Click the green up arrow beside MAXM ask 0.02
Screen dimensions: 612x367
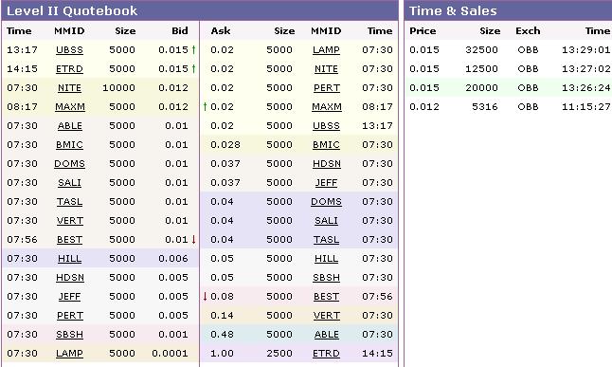pyautogui.click(x=205, y=107)
